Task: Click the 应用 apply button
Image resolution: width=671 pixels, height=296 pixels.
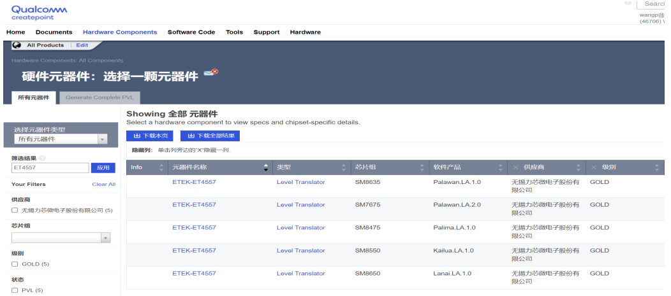Action: click(103, 168)
